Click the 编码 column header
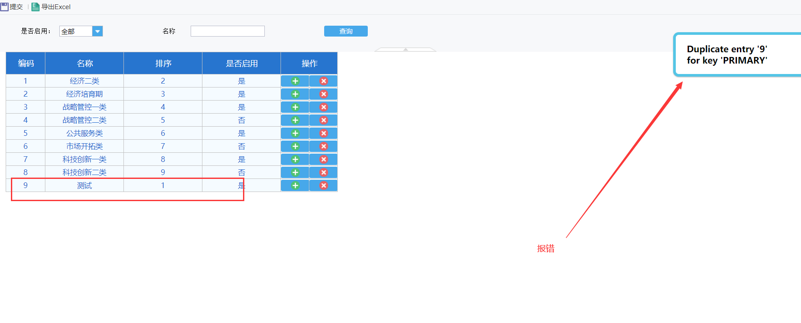Screen dimensions: 801x323 26,64
